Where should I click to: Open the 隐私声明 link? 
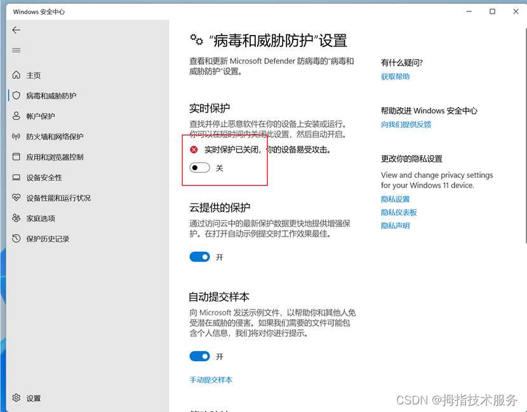(395, 226)
